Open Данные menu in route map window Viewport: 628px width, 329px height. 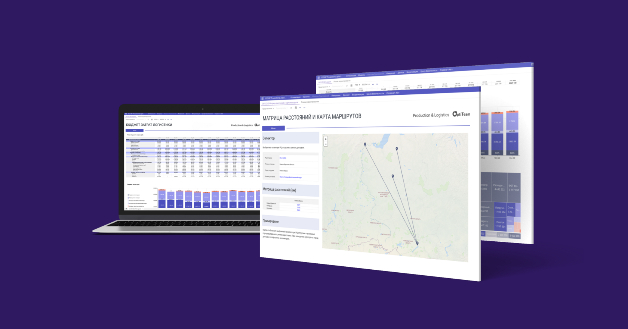coord(346,95)
